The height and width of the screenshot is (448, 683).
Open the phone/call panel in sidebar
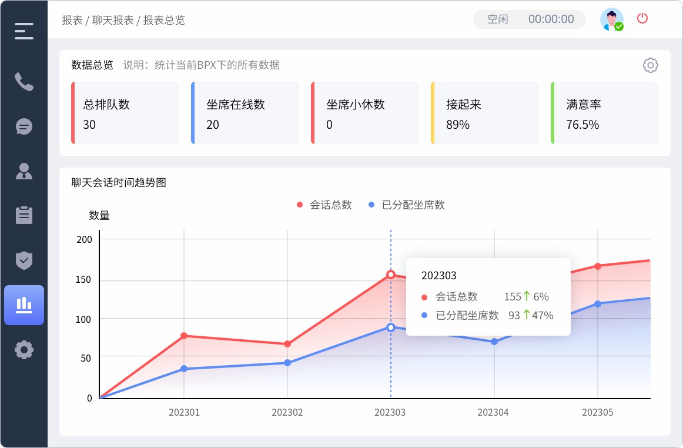tap(24, 82)
